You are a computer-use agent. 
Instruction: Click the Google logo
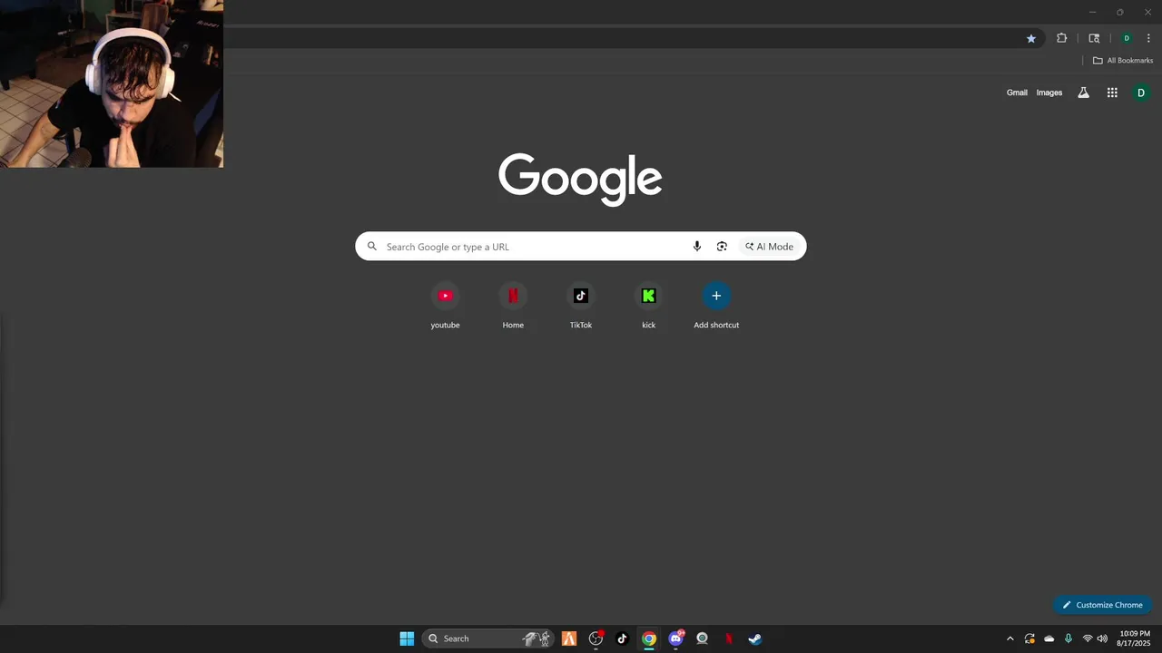[x=580, y=179]
